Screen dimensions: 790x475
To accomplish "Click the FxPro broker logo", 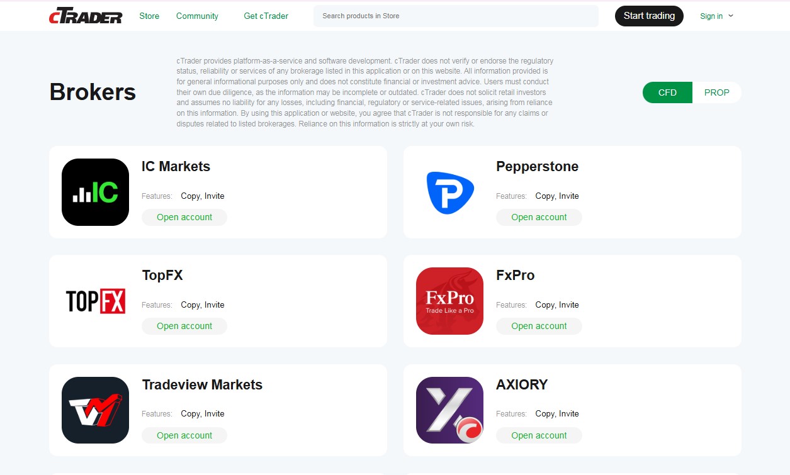I will point(449,301).
